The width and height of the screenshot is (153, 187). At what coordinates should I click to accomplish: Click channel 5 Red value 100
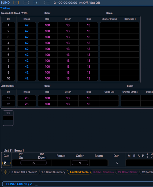pyautogui.click(x=47, y=49)
